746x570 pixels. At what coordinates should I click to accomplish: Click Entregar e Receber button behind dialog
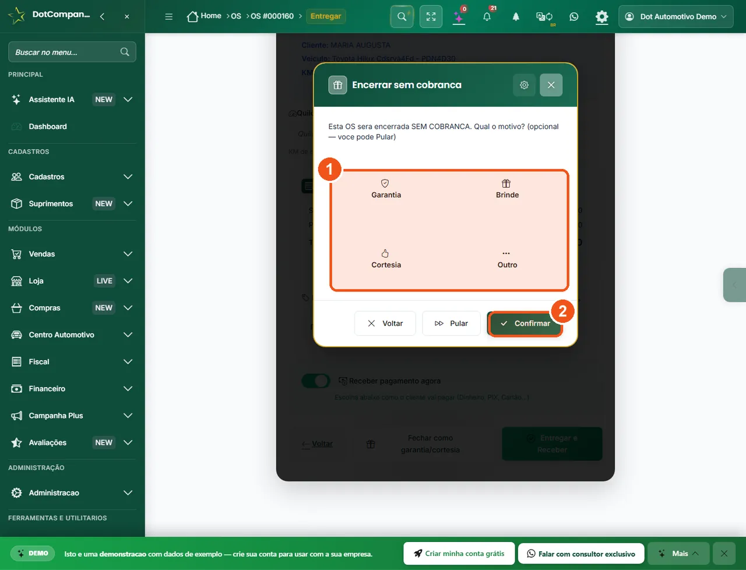552,444
